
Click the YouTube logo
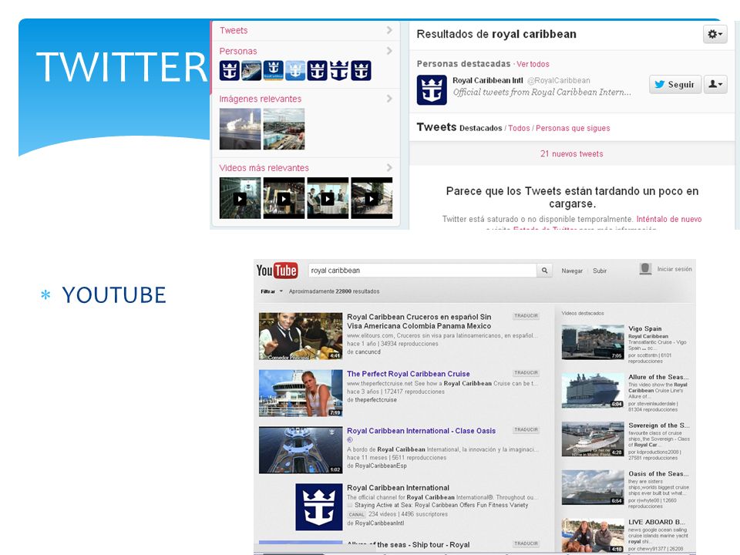[277, 271]
